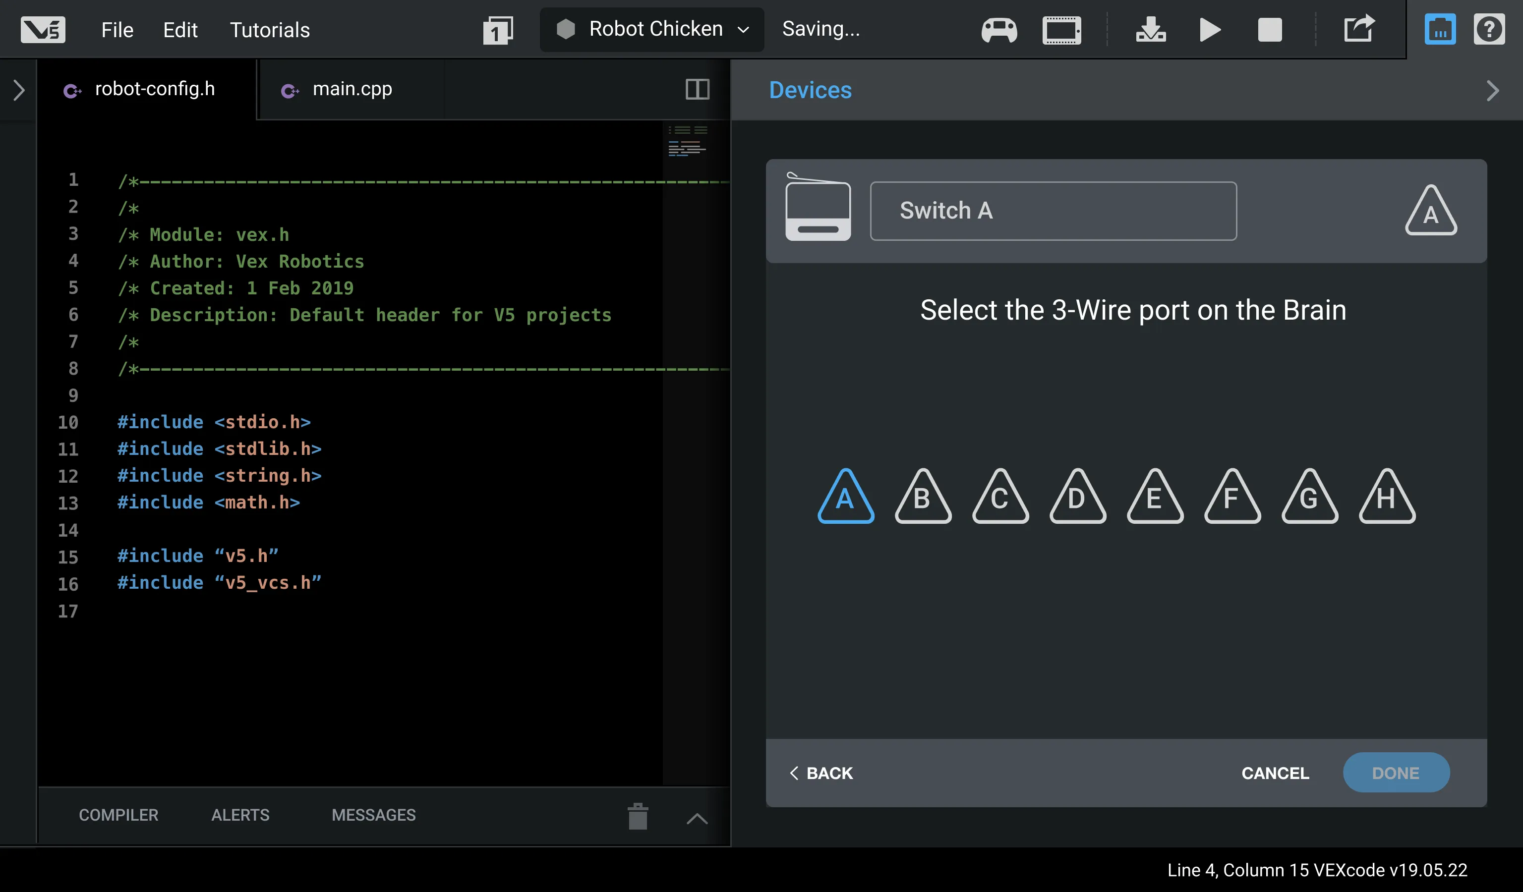
Task: Click the Brain screen icon
Action: click(1061, 30)
